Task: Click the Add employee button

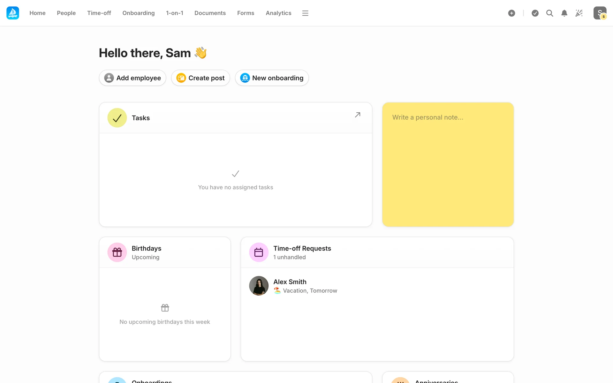Action: click(x=132, y=78)
